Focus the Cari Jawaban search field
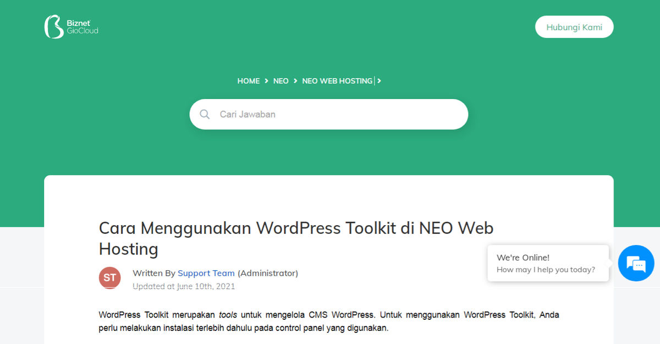Image resolution: width=660 pixels, height=344 pixels. pos(329,114)
